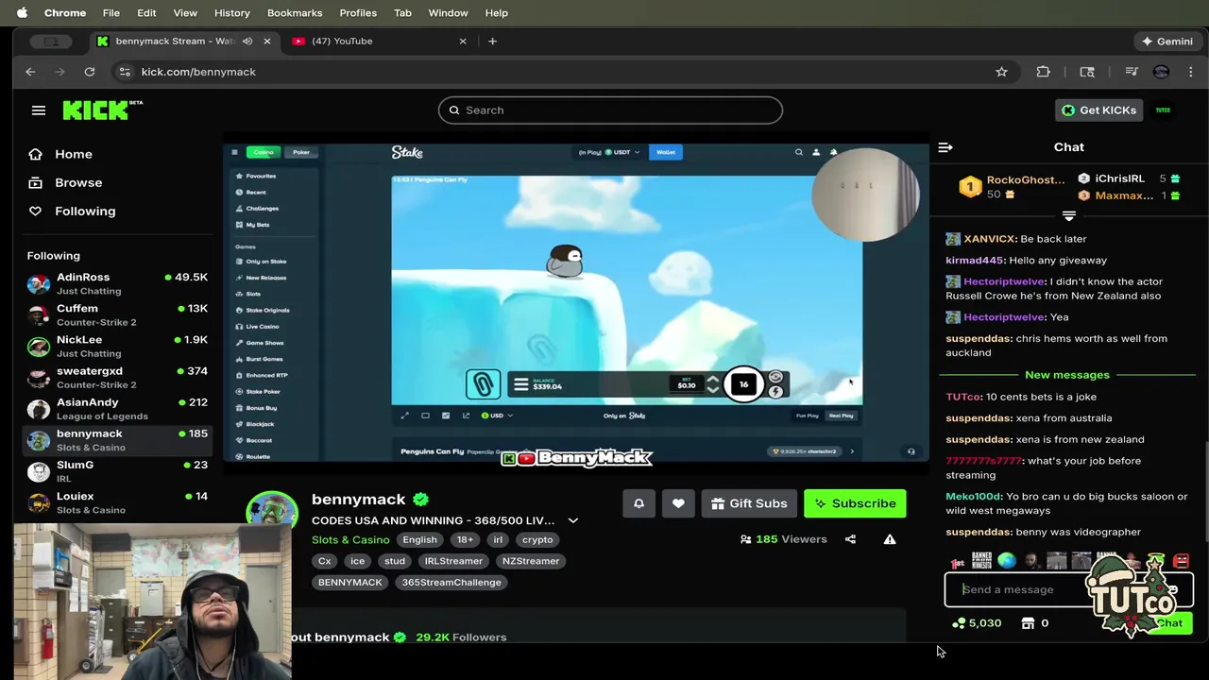
Task: Open the channel points 5,030 icon
Action: (x=959, y=623)
